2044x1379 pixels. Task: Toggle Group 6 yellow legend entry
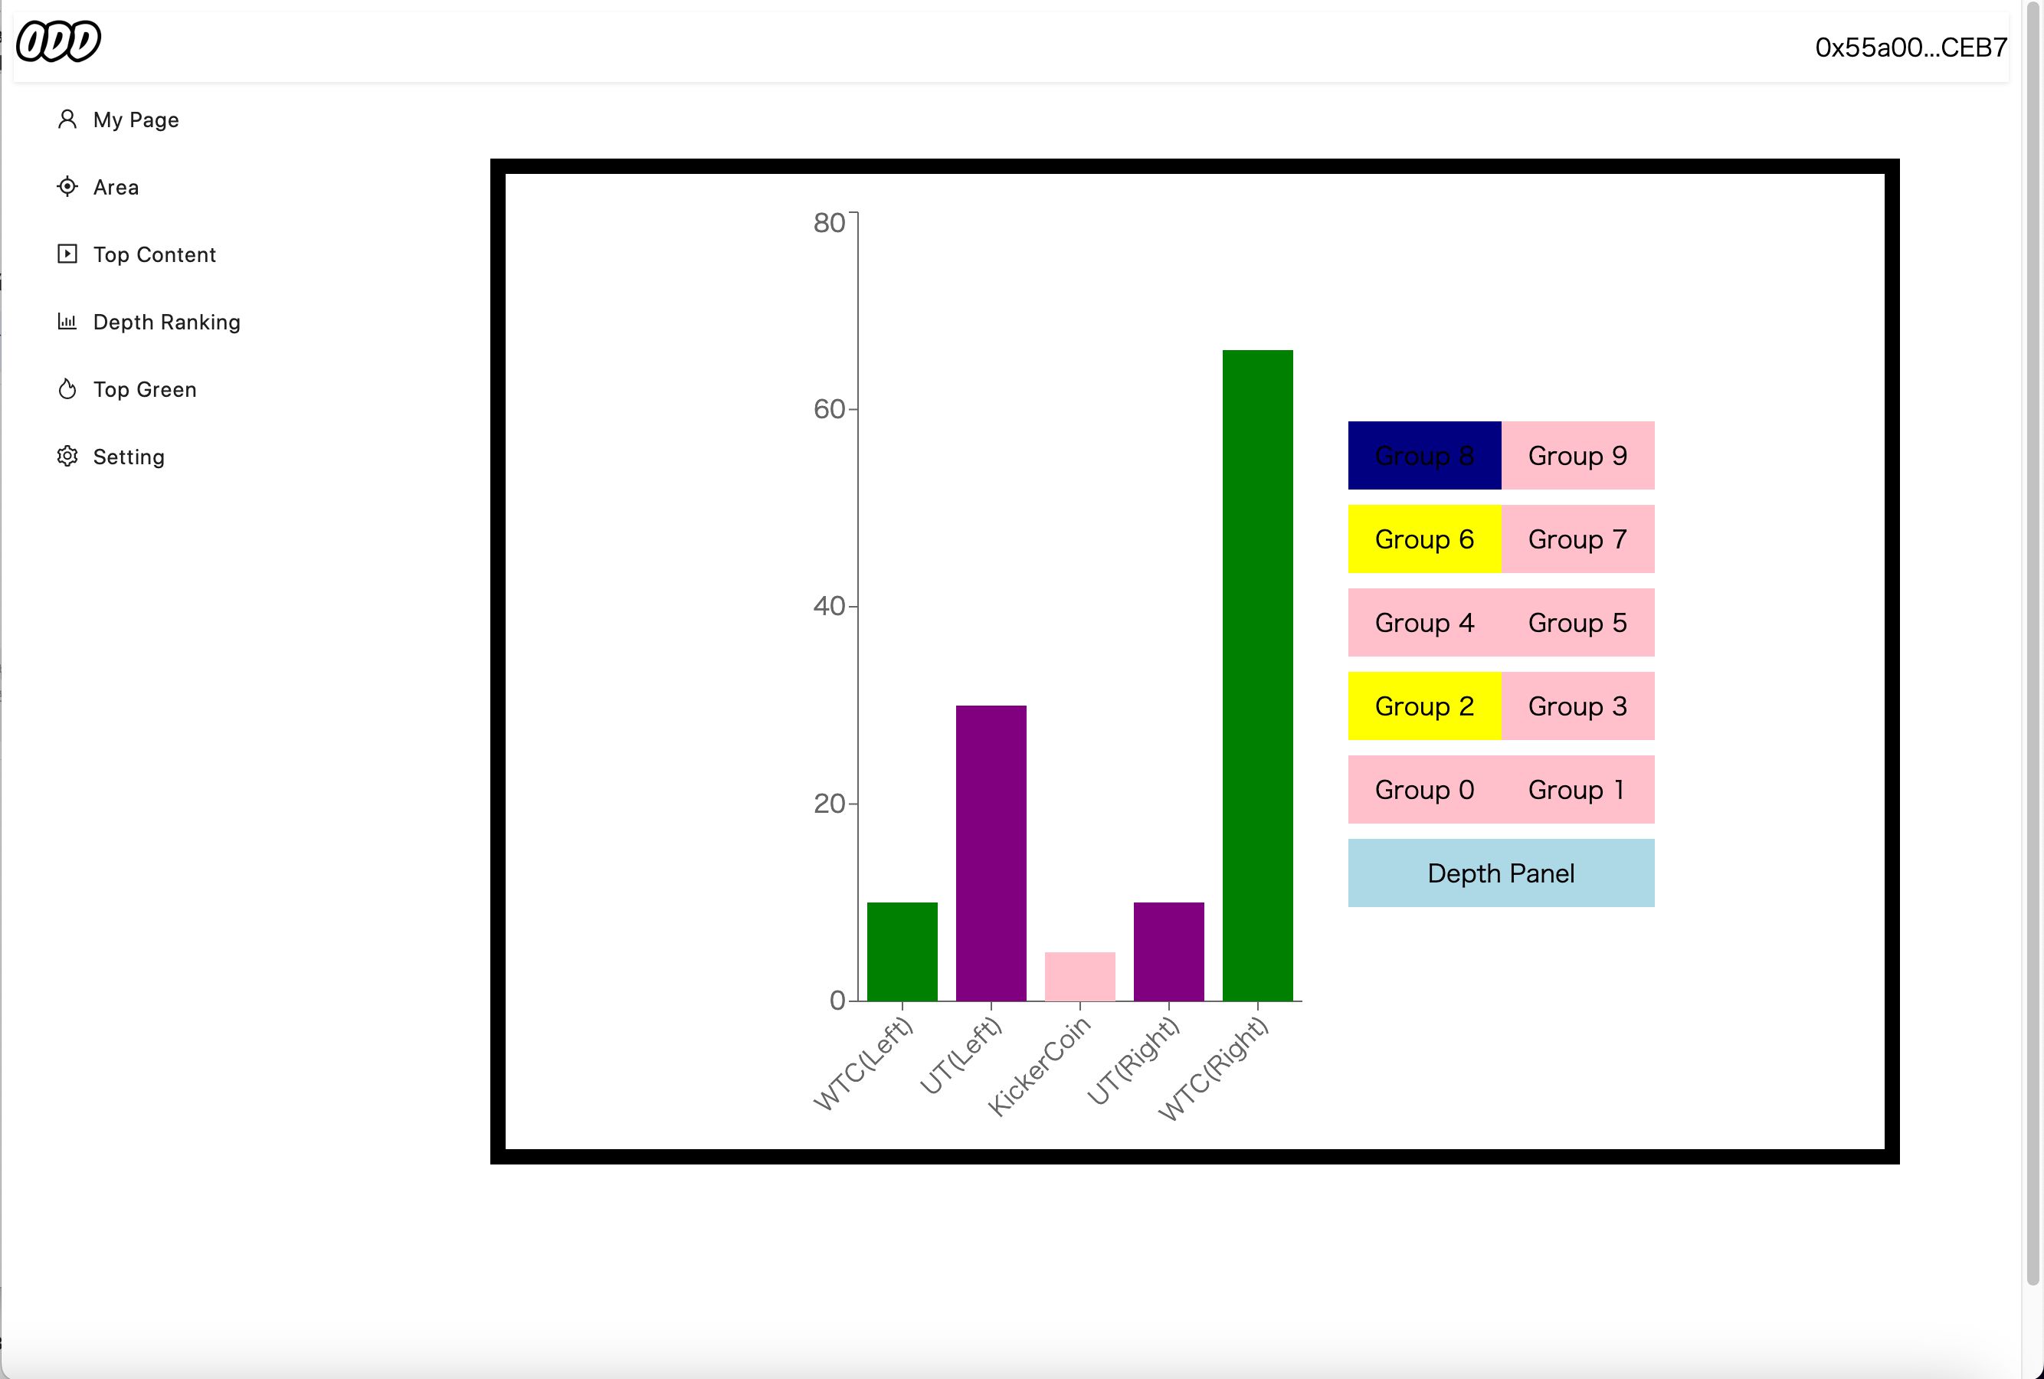(1423, 539)
